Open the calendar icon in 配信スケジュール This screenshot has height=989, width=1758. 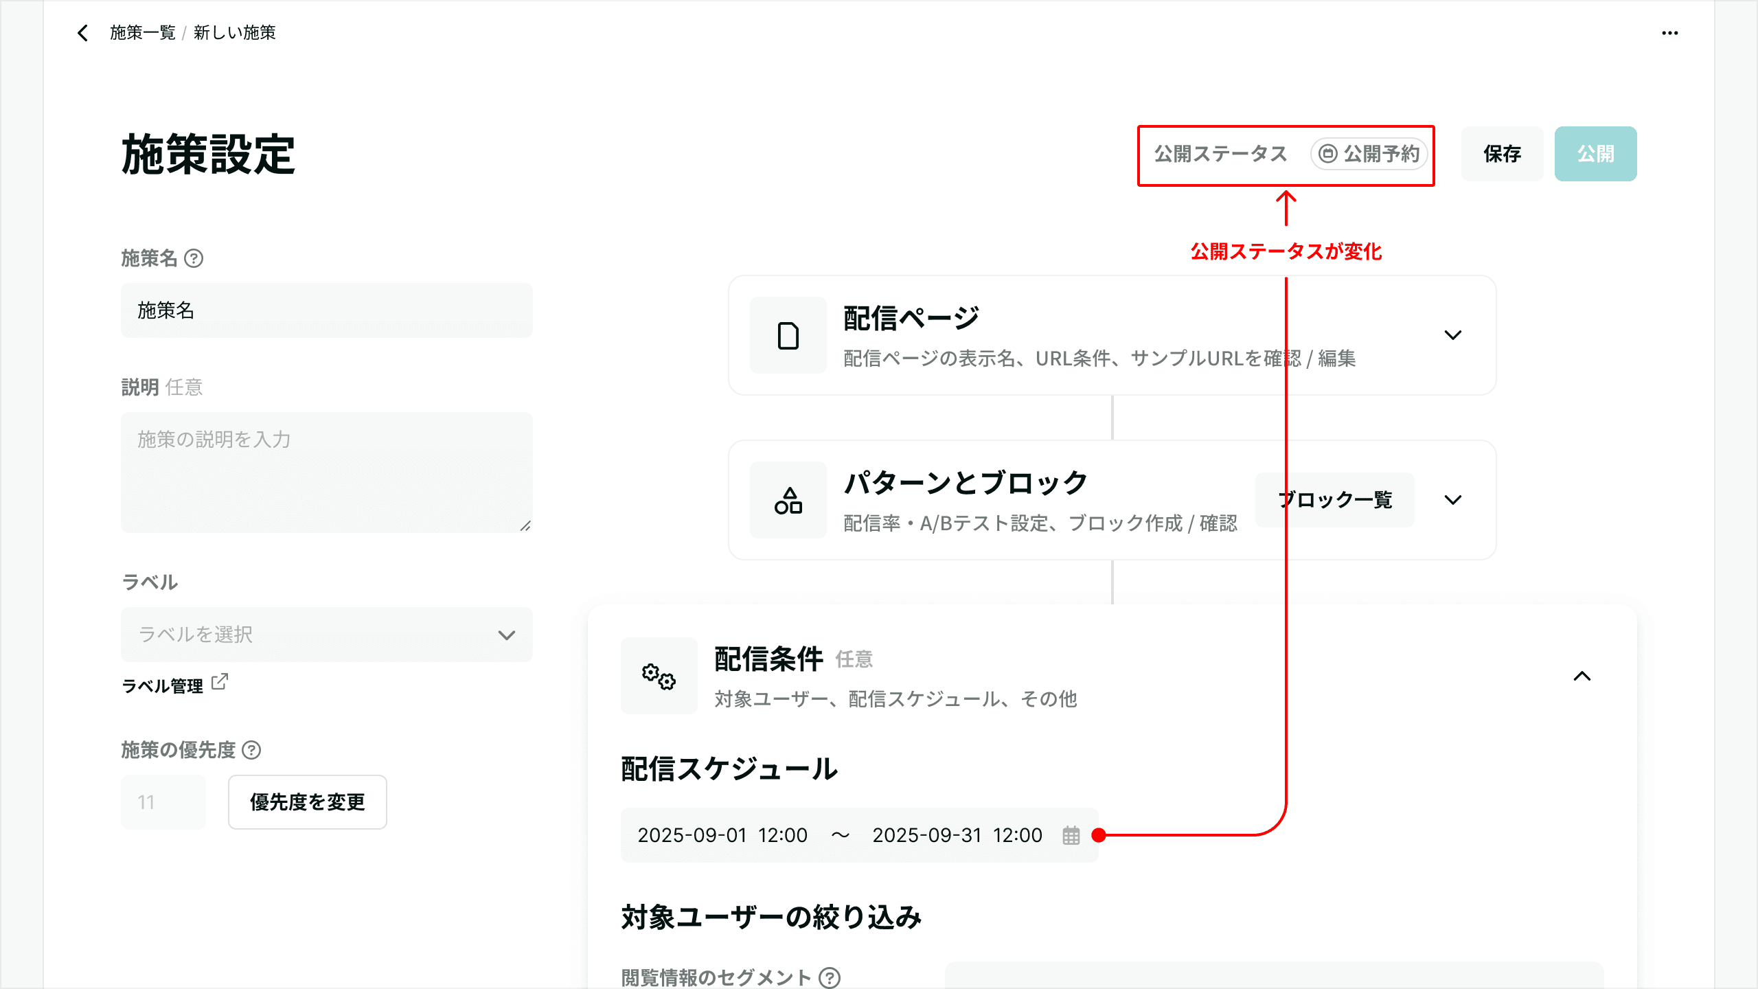[1071, 835]
